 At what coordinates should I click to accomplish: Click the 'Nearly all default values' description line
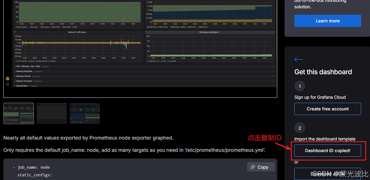tap(89, 138)
